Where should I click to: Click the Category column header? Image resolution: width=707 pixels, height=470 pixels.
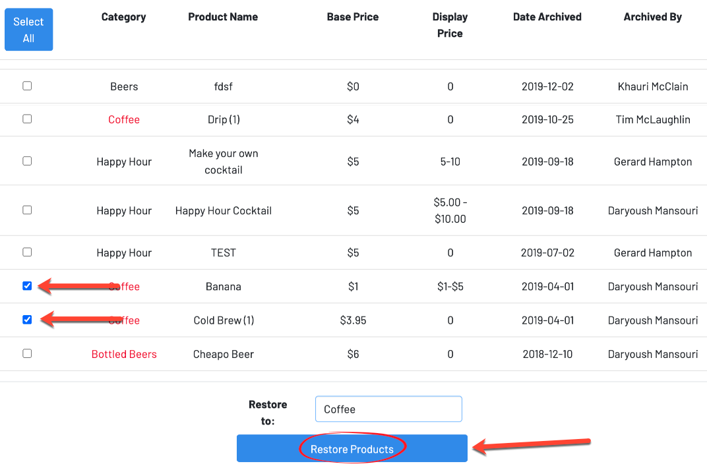tap(124, 17)
